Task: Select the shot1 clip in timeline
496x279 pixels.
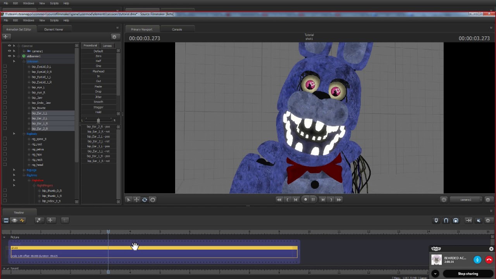Action: (x=154, y=252)
